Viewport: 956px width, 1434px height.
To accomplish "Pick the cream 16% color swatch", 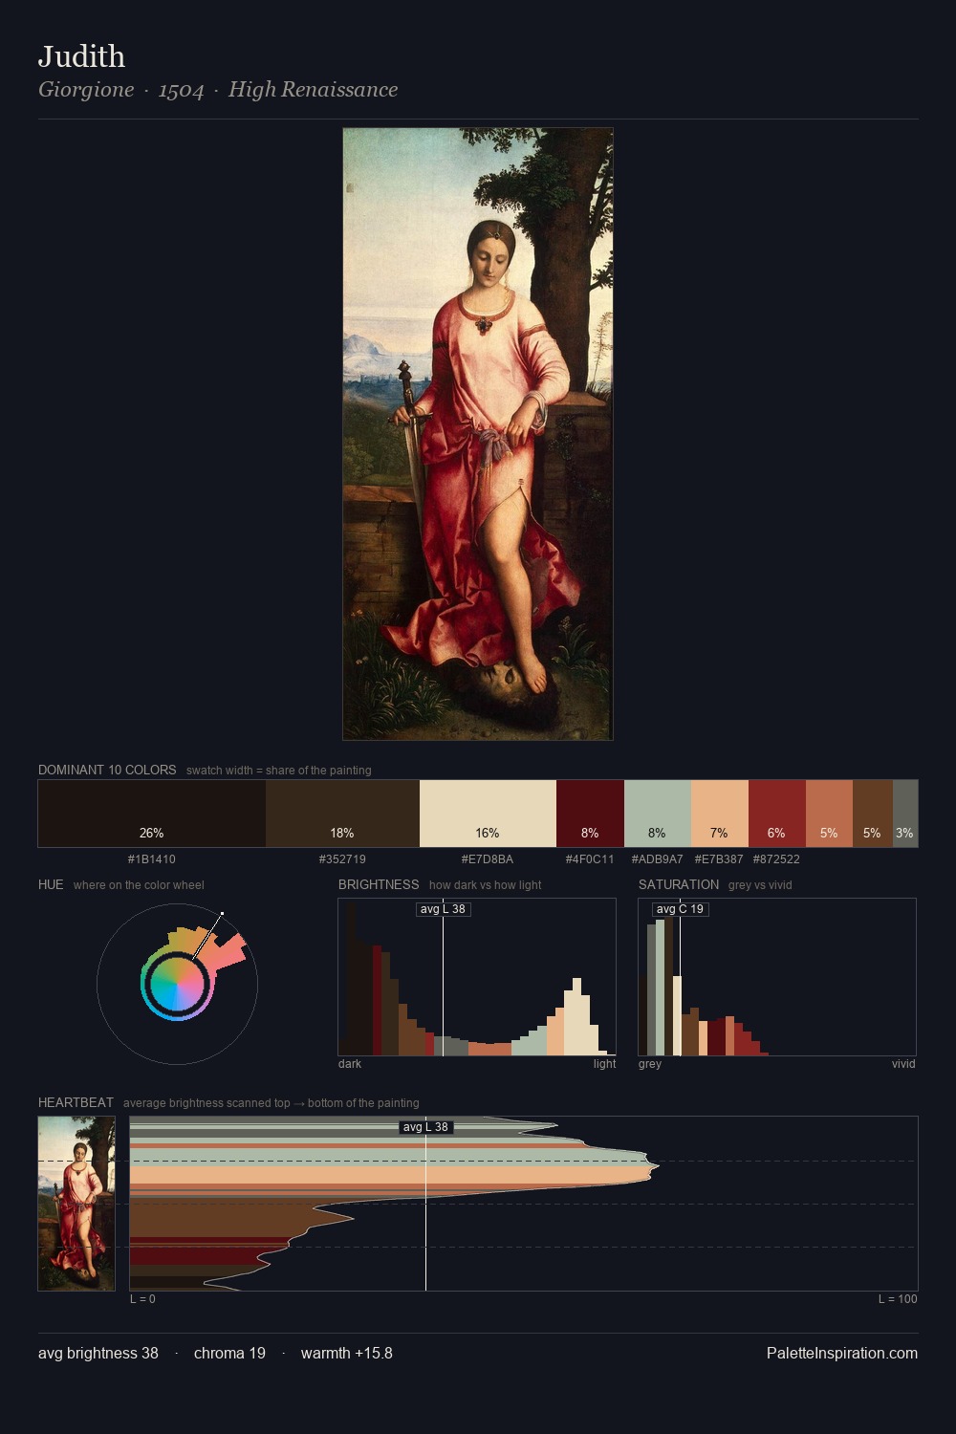I will pyautogui.click(x=488, y=814).
